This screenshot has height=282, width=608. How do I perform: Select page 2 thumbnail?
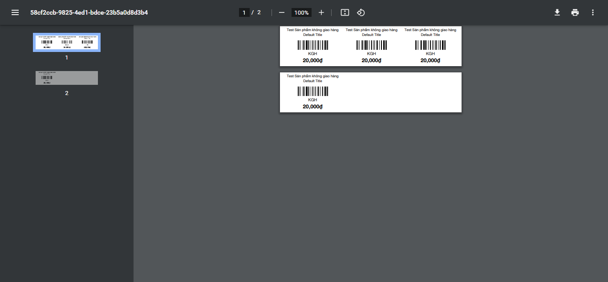click(67, 78)
